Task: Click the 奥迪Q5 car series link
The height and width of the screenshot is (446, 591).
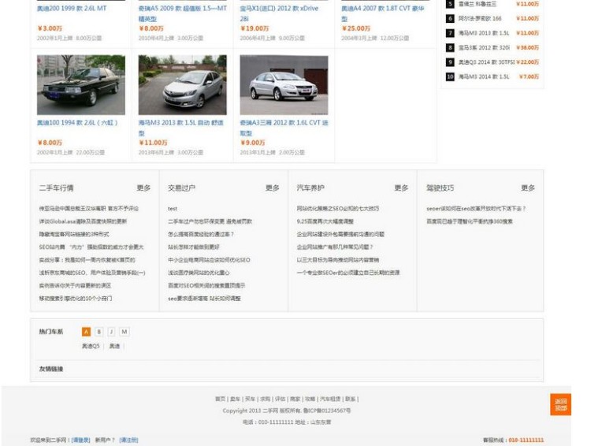Action: [x=91, y=346]
